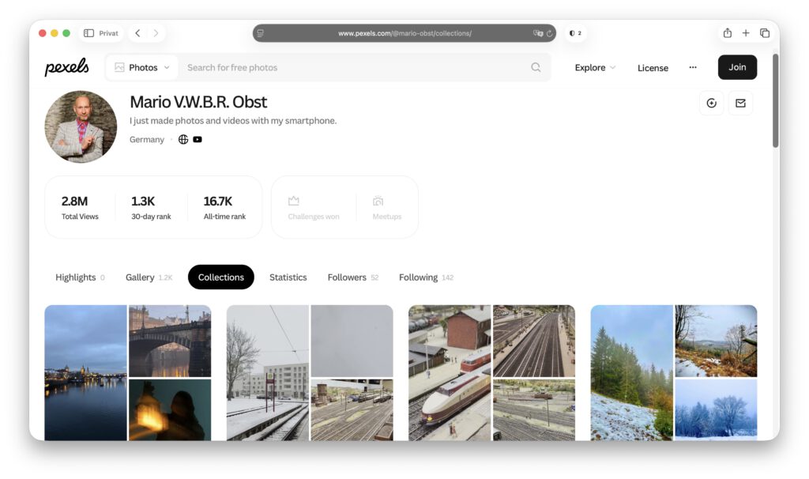809x479 pixels.
Task: Expand the Photos search type dropdown
Action: (x=142, y=68)
